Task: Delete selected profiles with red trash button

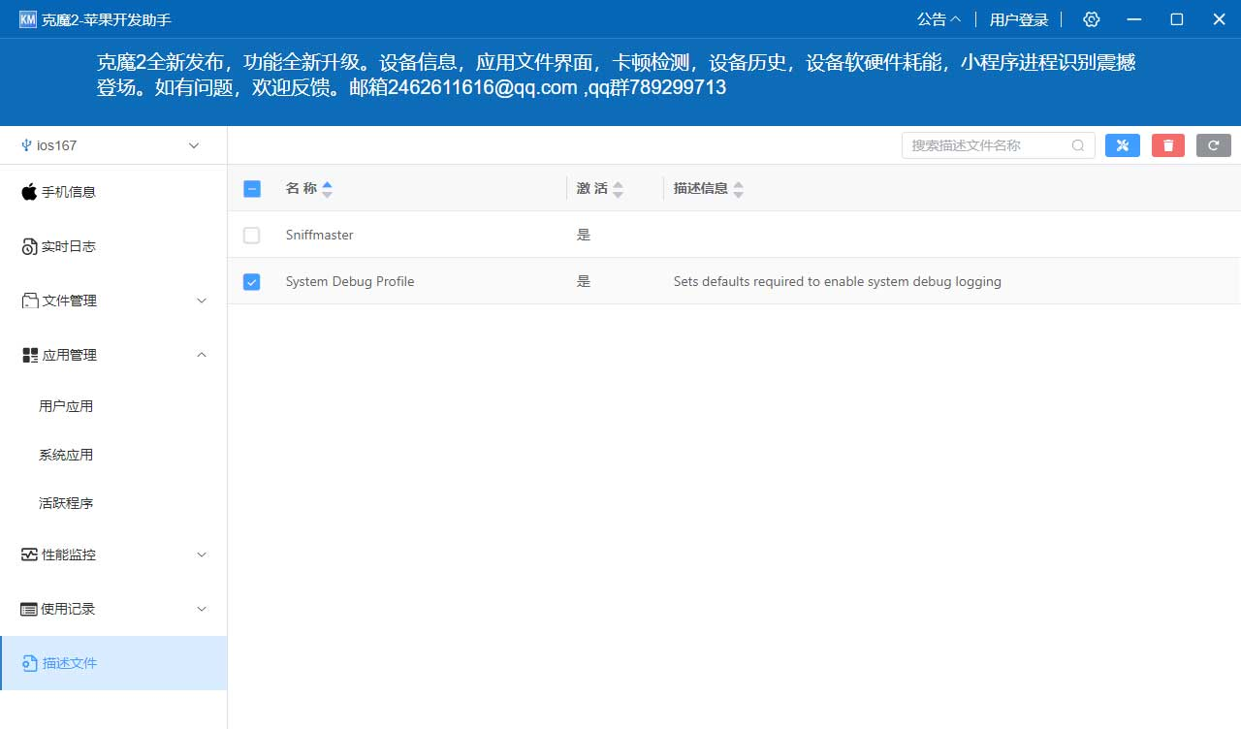Action: click(1168, 145)
